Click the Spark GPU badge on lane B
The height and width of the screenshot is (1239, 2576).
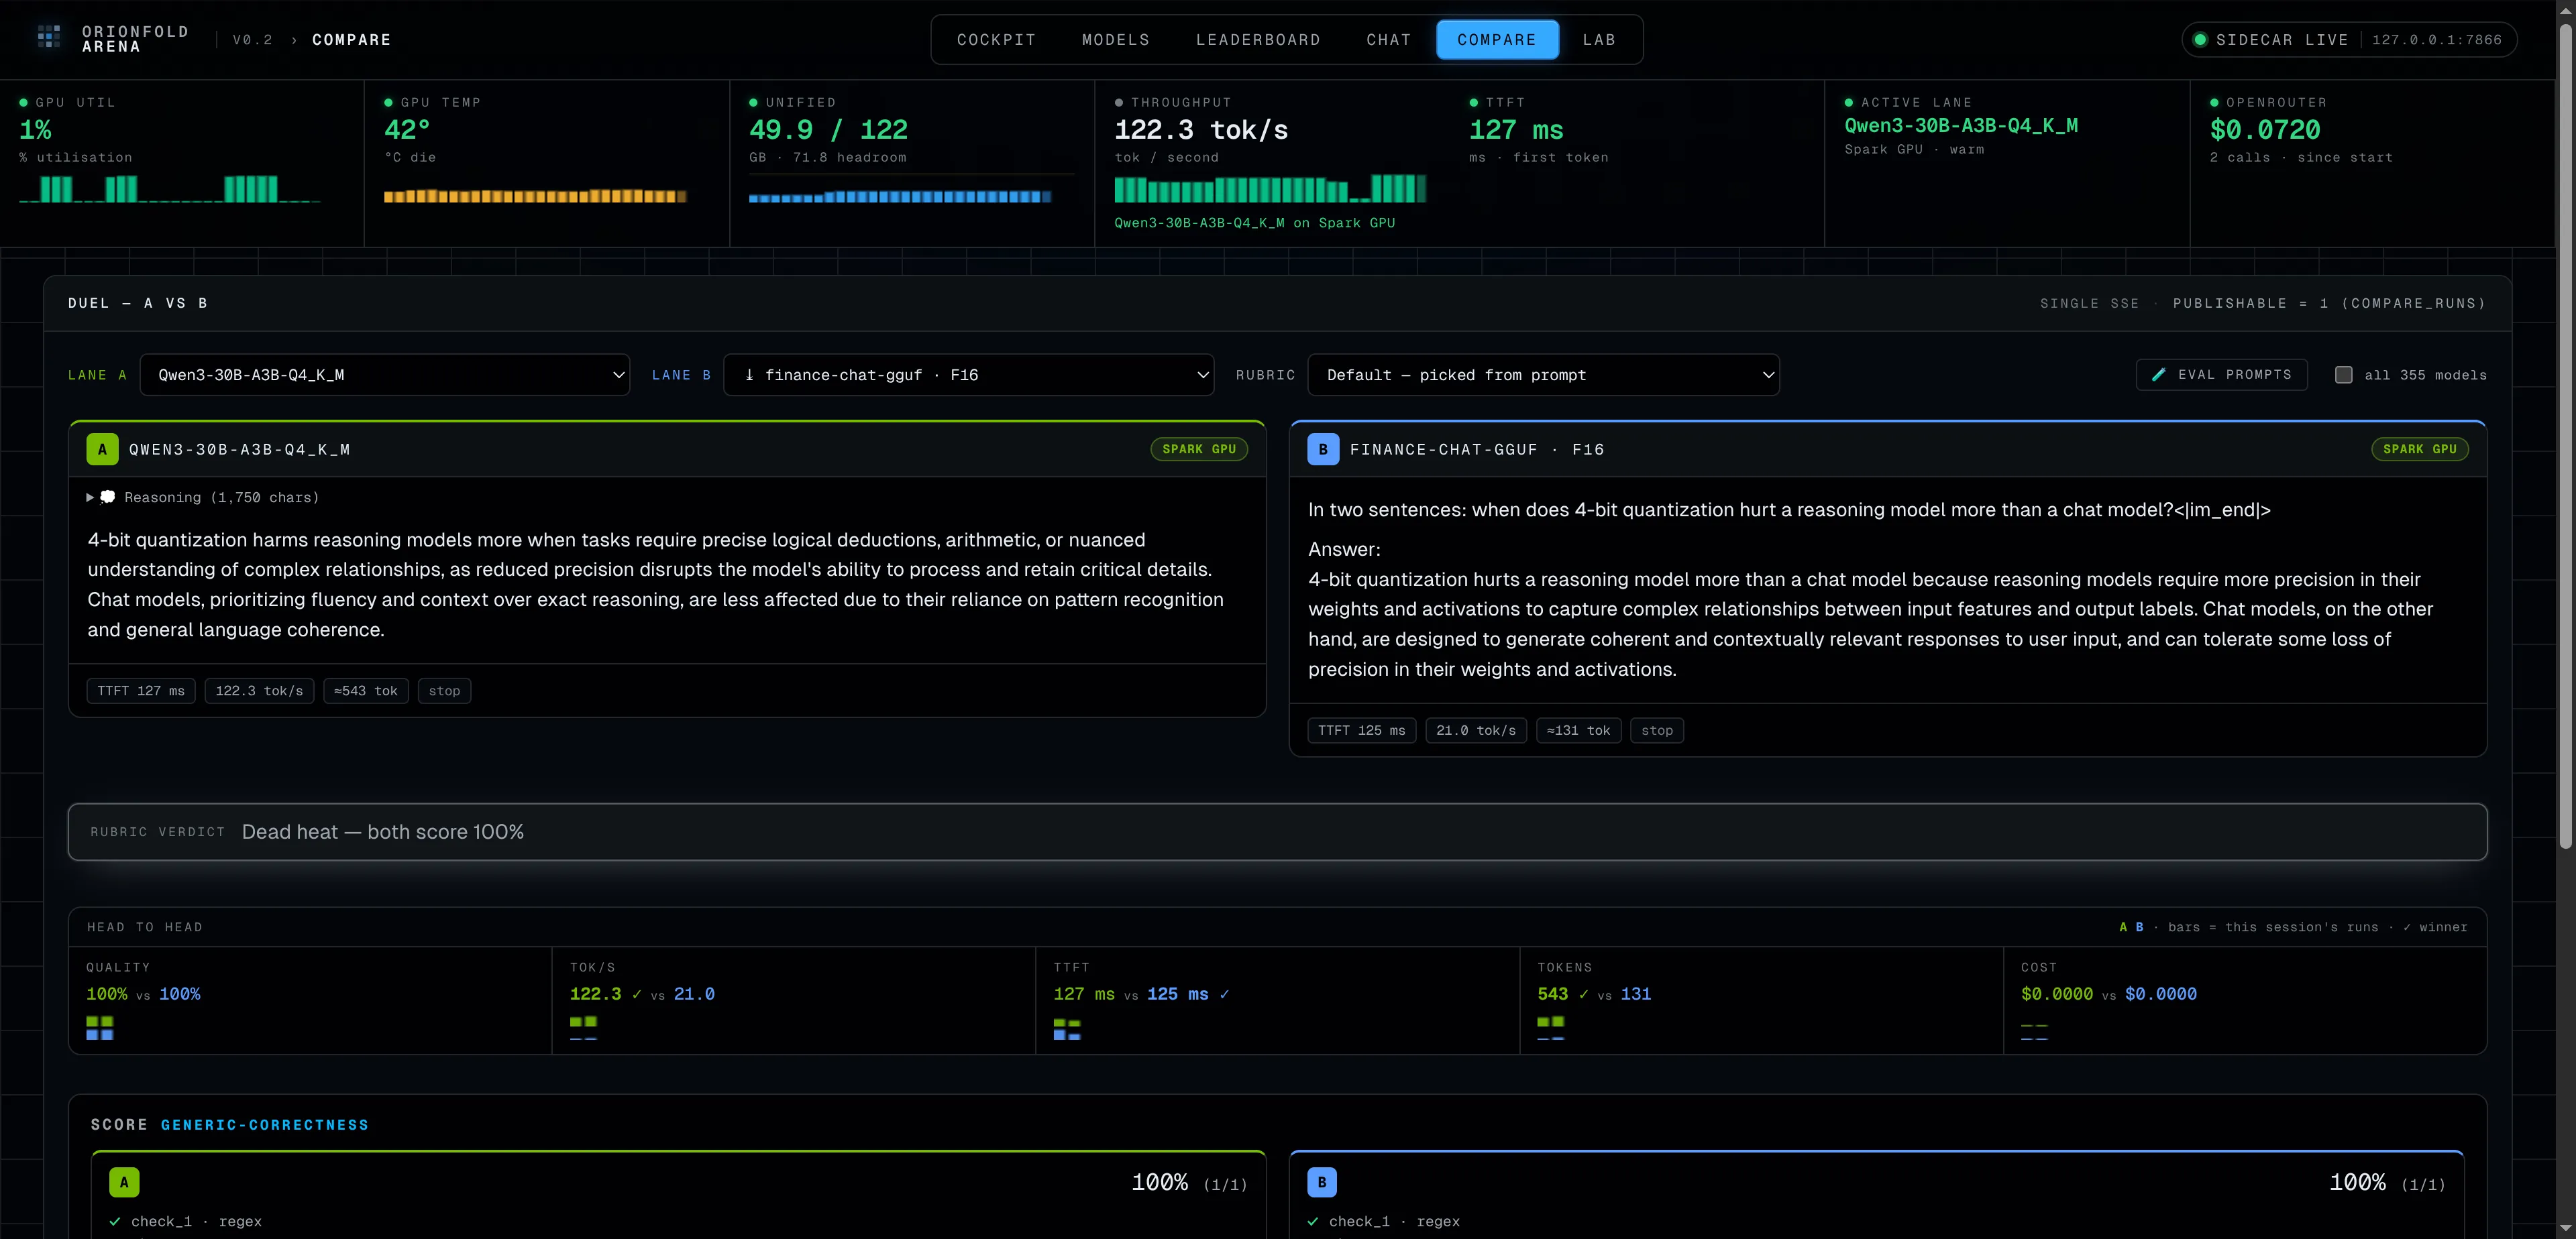click(x=2419, y=450)
